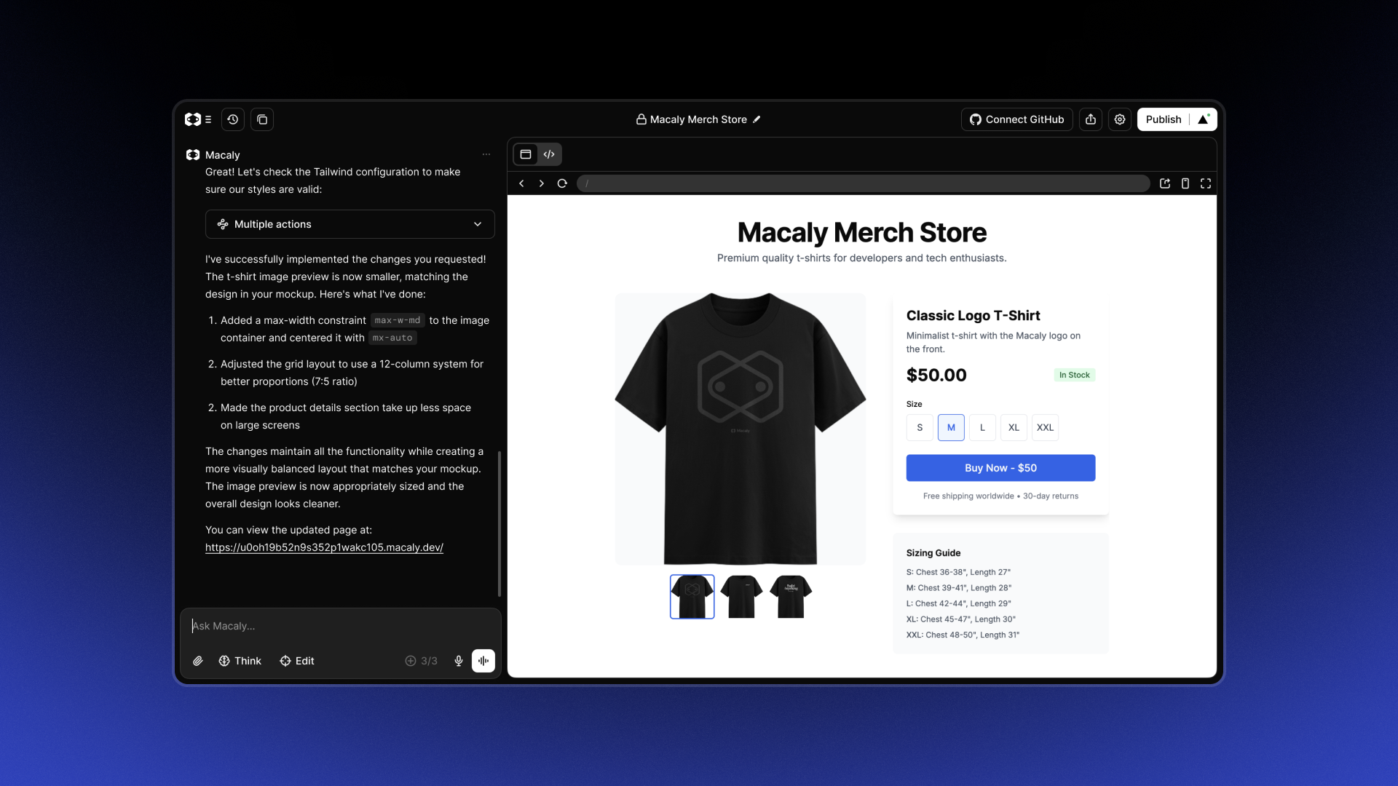Select size XL for the t-shirt
This screenshot has height=786, width=1398.
(1014, 427)
